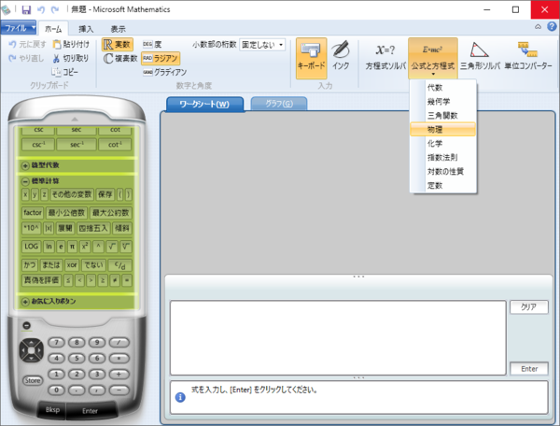Click calculator directional pad

[31, 350]
